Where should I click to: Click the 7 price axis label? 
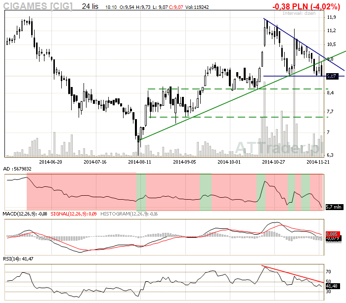point(328,132)
